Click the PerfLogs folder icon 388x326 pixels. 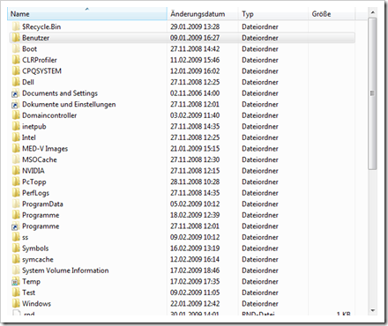[x=16, y=193]
